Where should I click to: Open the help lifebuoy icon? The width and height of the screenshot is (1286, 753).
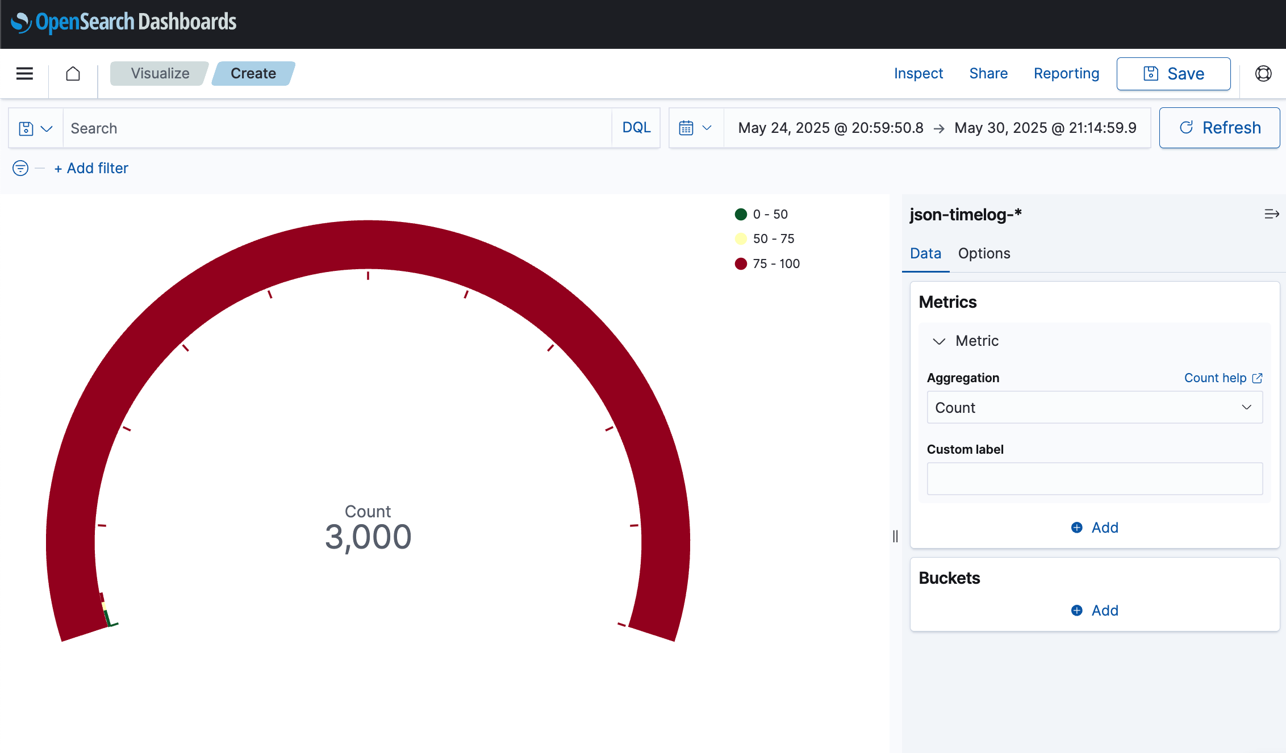point(1263,73)
